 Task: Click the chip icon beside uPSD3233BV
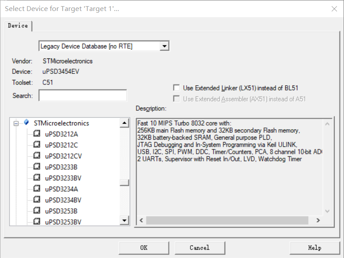pyautogui.click(x=37, y=177)
